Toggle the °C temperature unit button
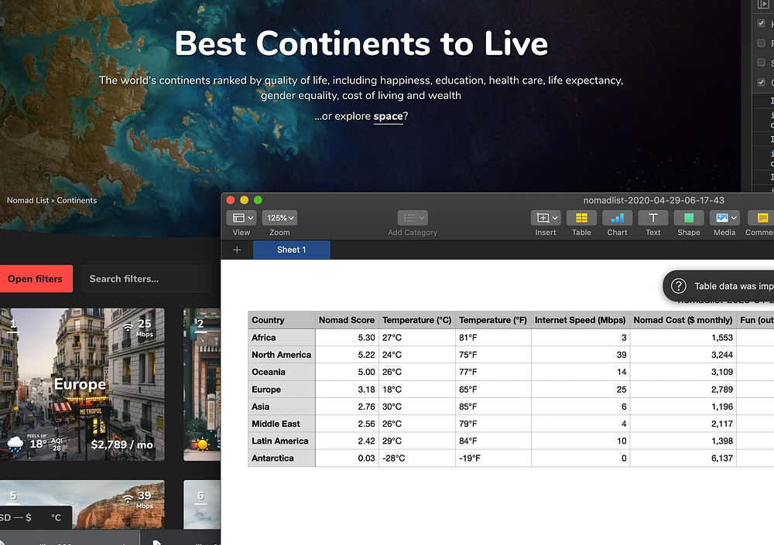The width and height of the screenshot is (774, 545). click(56, 518)
